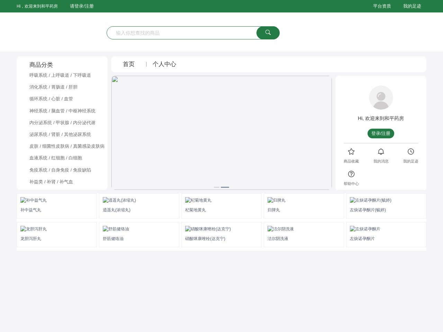Screen dimensions: 443x332
Task: Open 我的足迹 from the top-right menu
Action: point(412,6)
